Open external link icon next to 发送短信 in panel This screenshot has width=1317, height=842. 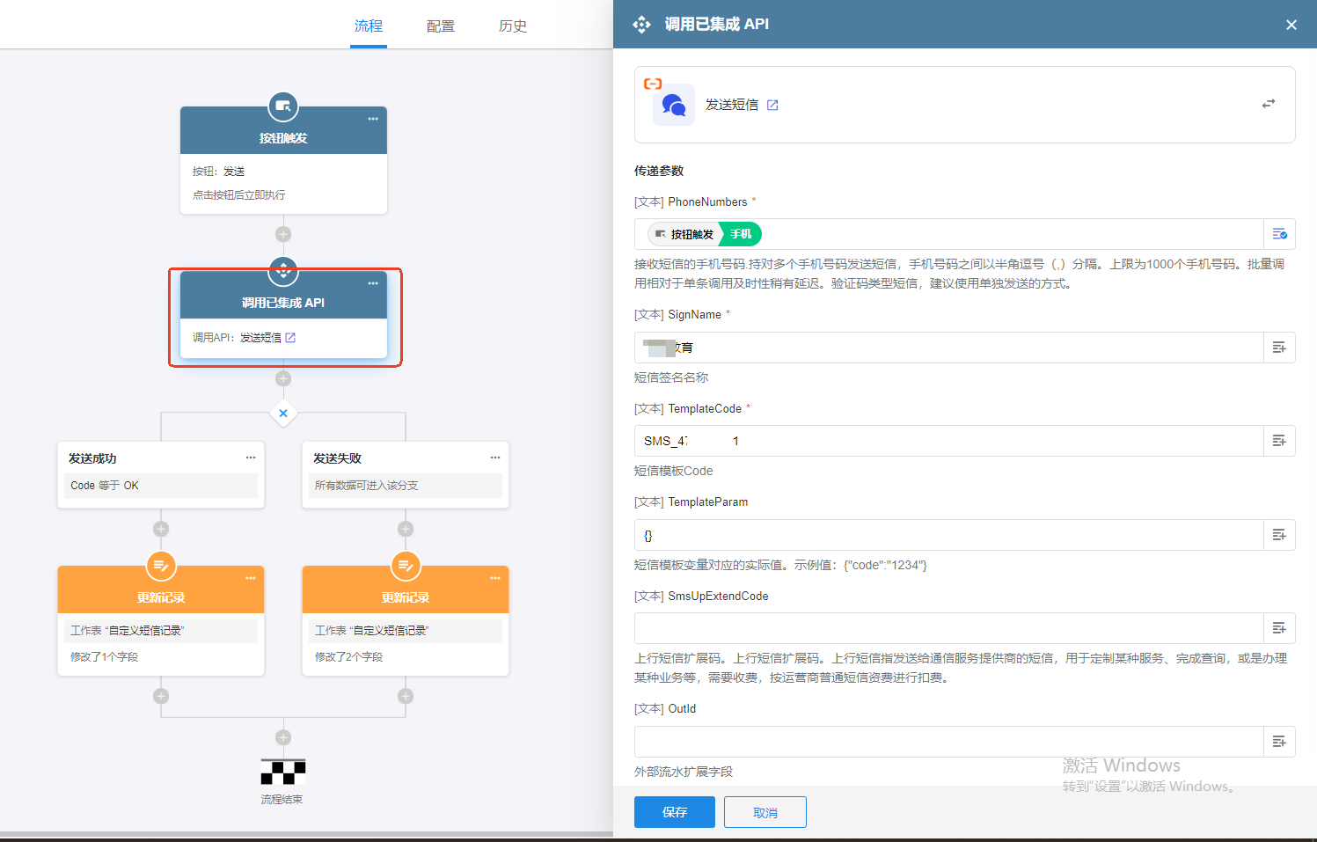(772, 105)
